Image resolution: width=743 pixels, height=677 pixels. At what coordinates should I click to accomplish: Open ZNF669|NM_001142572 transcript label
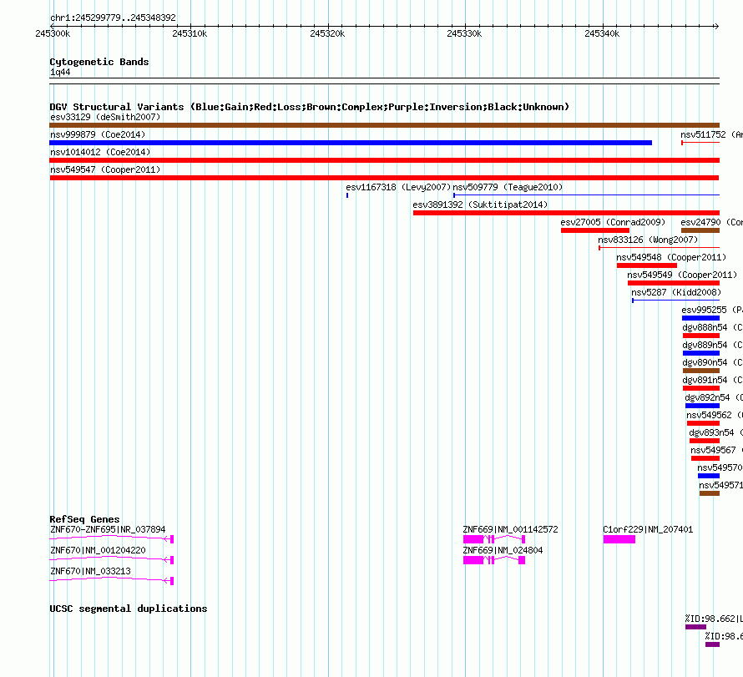510,529
